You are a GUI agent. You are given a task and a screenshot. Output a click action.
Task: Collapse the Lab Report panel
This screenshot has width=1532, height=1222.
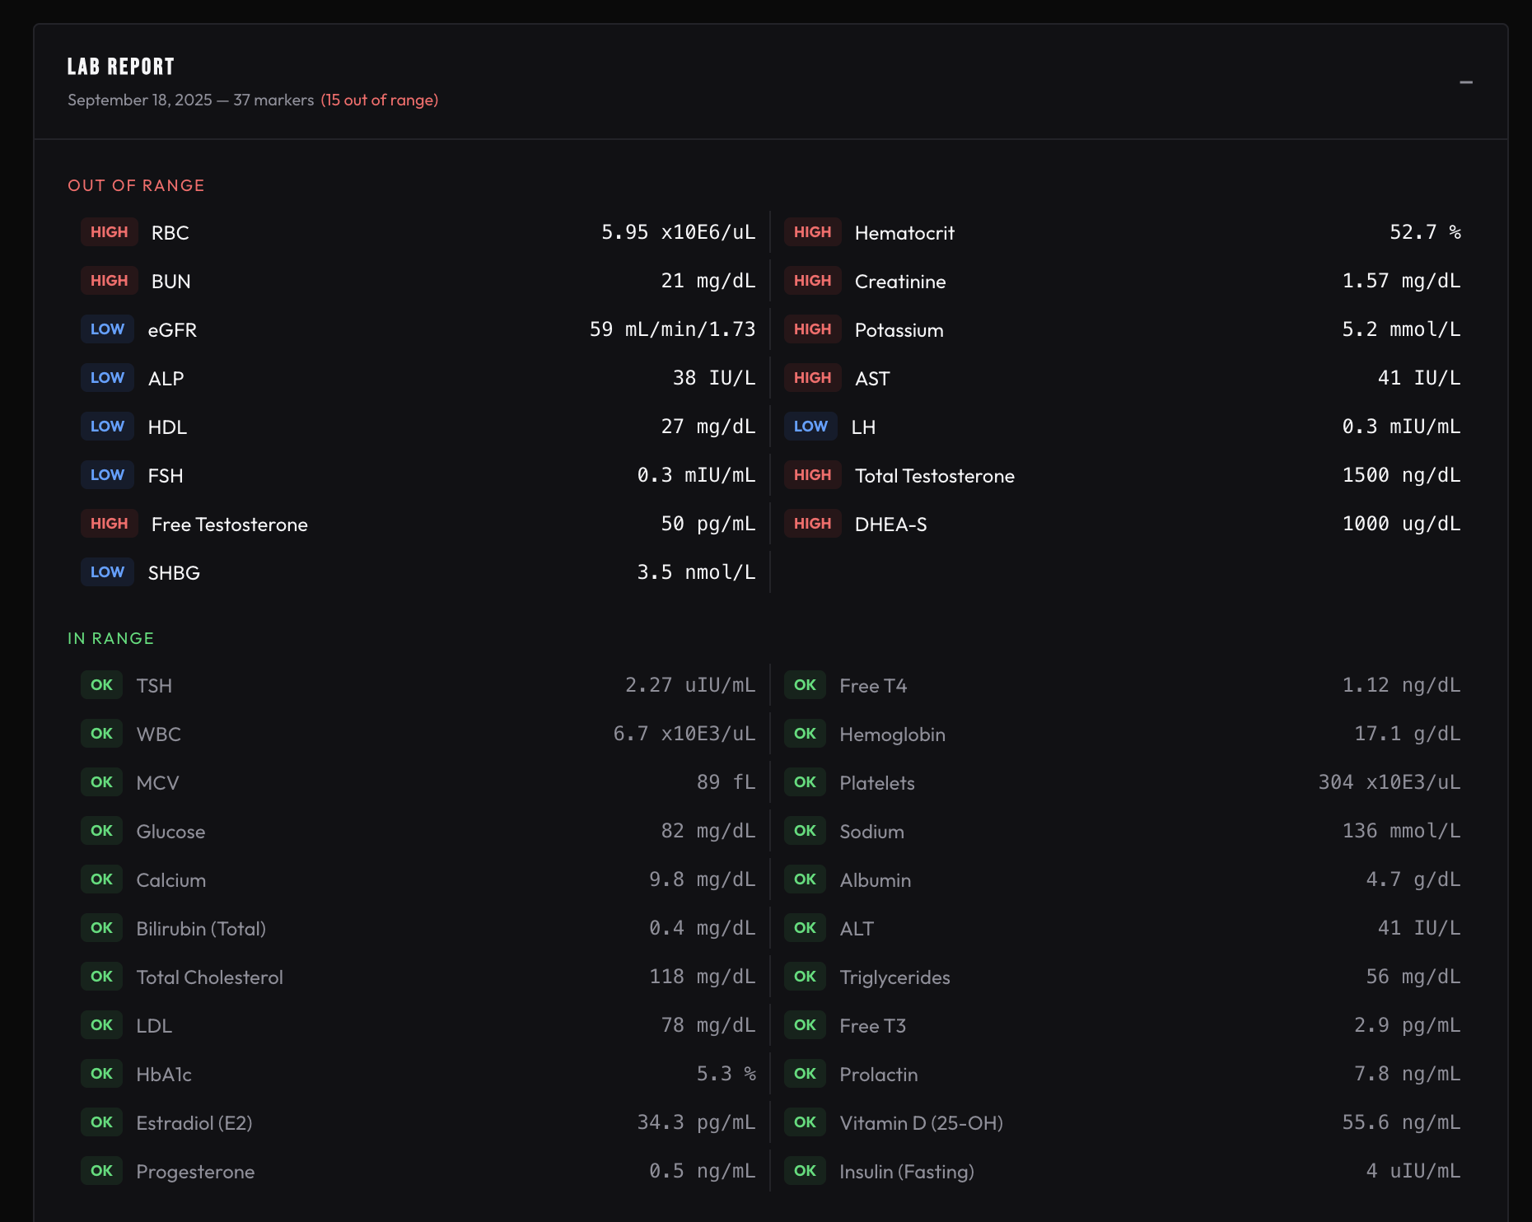[1466, 82]
